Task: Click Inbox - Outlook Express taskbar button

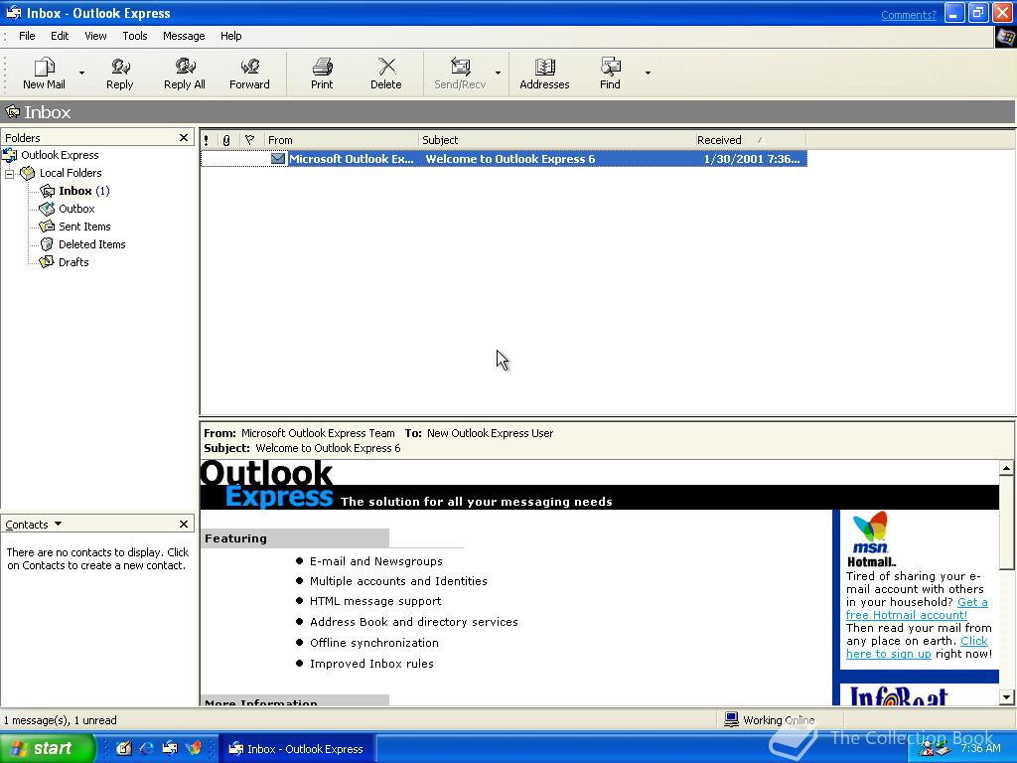Action: (x=296, y=749)
